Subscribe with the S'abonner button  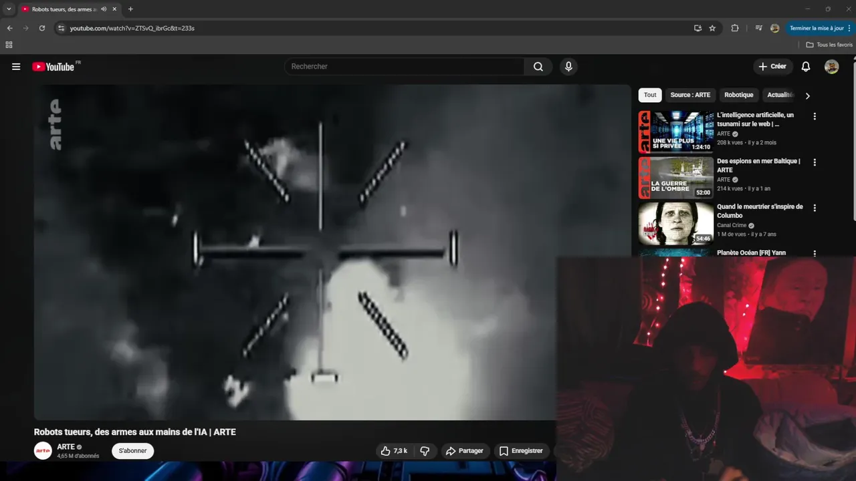[132, 451]
